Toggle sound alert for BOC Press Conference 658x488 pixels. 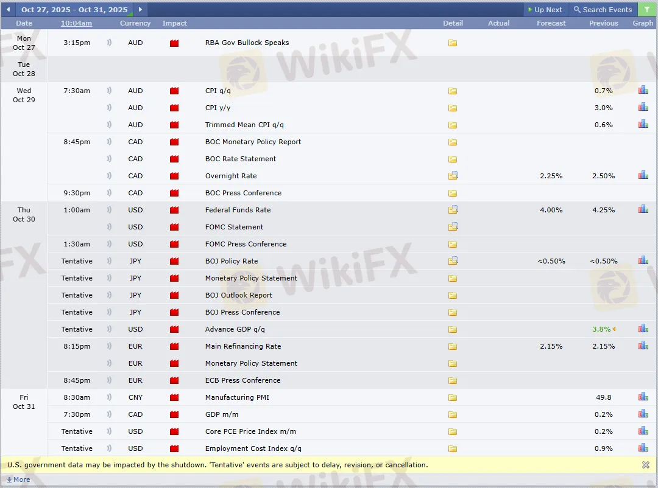tap(110, 193)
